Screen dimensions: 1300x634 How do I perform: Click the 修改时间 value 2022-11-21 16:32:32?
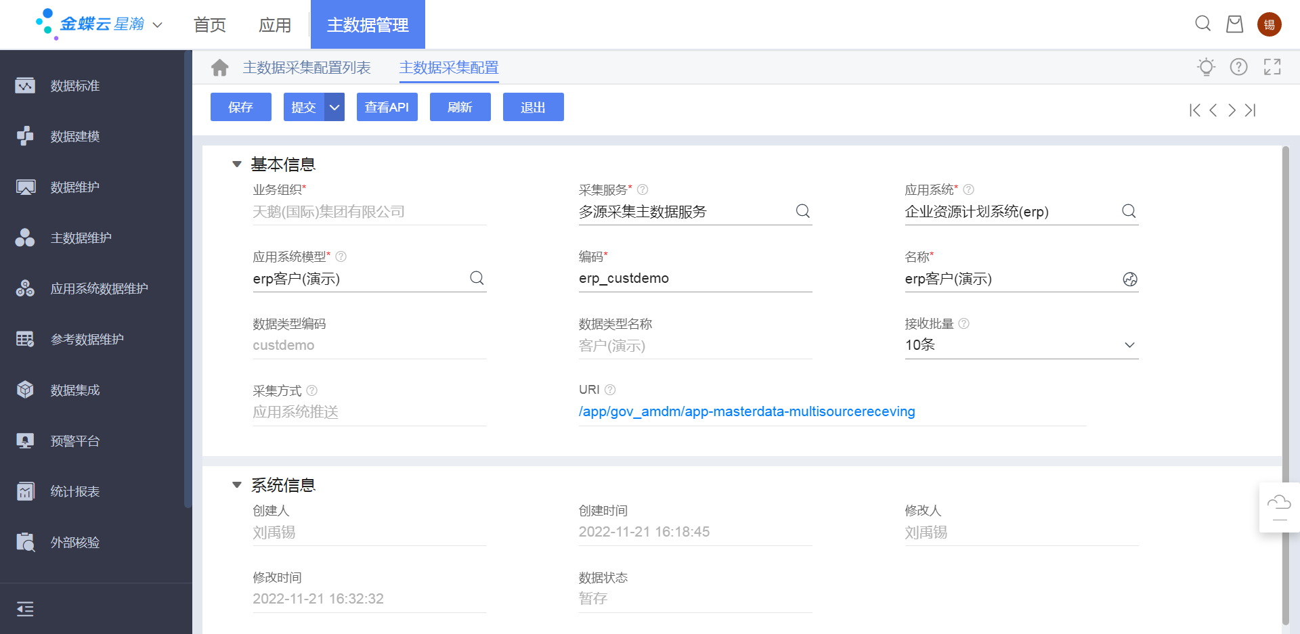tap(318, 599)
